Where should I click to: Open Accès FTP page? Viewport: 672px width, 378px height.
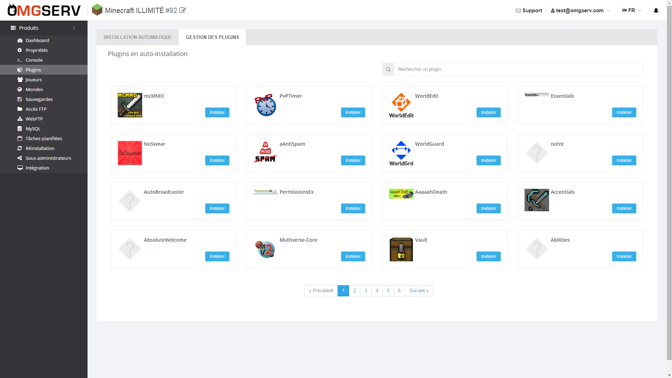click(44, 109)
